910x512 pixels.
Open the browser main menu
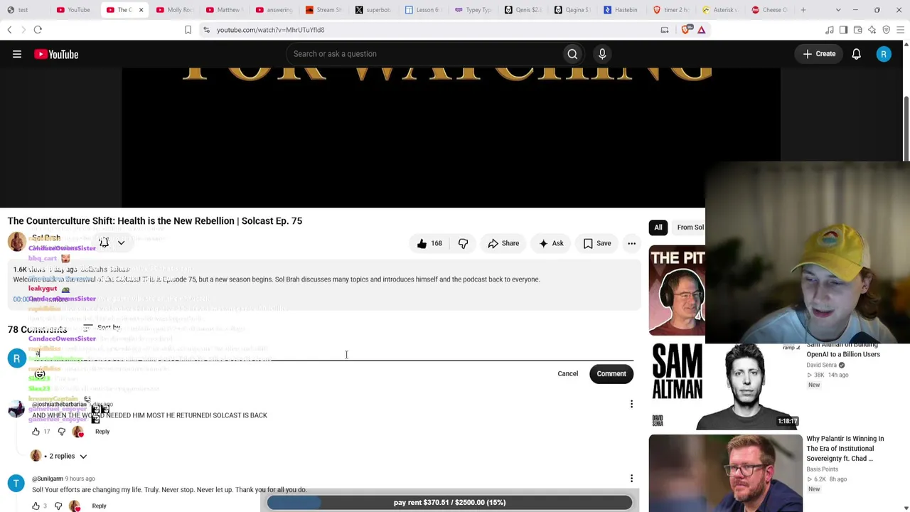tap(900, 30)
